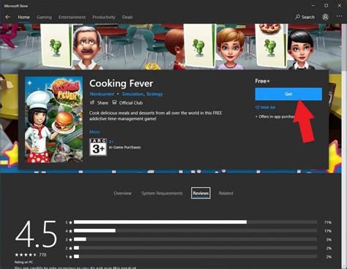This screenshot has width=347, height=269.
Task: Click the In-Game Purchases label
Action: click(124, 148)
